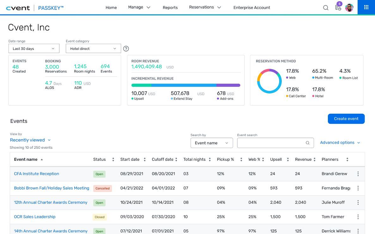Click the incremental revenue progress bar
Image resolution: width=375 pixels, height=234 pixels.
pyautogui.click(x=186, y=85)
